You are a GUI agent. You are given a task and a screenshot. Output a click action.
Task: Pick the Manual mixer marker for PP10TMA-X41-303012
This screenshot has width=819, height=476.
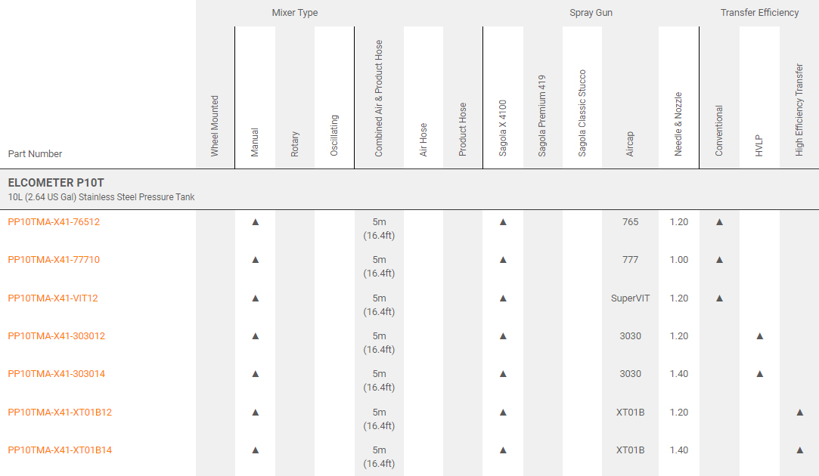(x=256, y=335)
